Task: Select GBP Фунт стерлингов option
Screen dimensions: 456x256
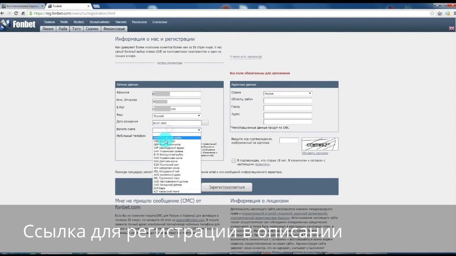Action: click(x=177, y=144)
